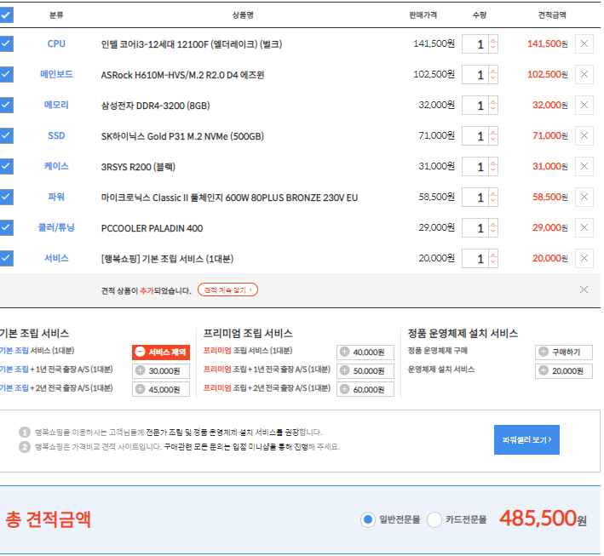
Task: Click the 삼성전자 DDR4-3200 (8GB) product name
Action: point(155,106)
